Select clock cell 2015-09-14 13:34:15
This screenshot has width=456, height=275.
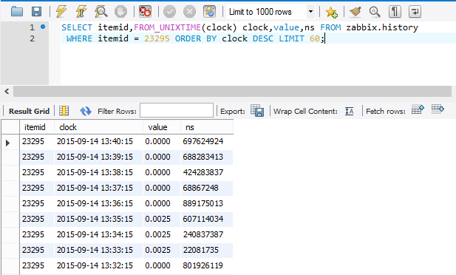(98, 234)
